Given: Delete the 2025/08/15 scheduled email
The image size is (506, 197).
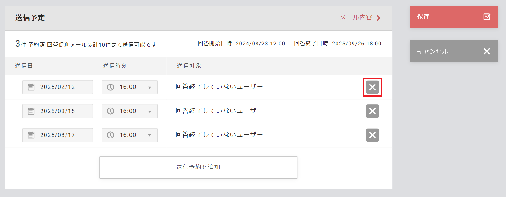Looking at the screenshot, I should [x=372, y=111].
